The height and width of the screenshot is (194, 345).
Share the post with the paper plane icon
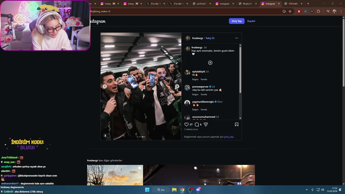[x=206, y=124]
